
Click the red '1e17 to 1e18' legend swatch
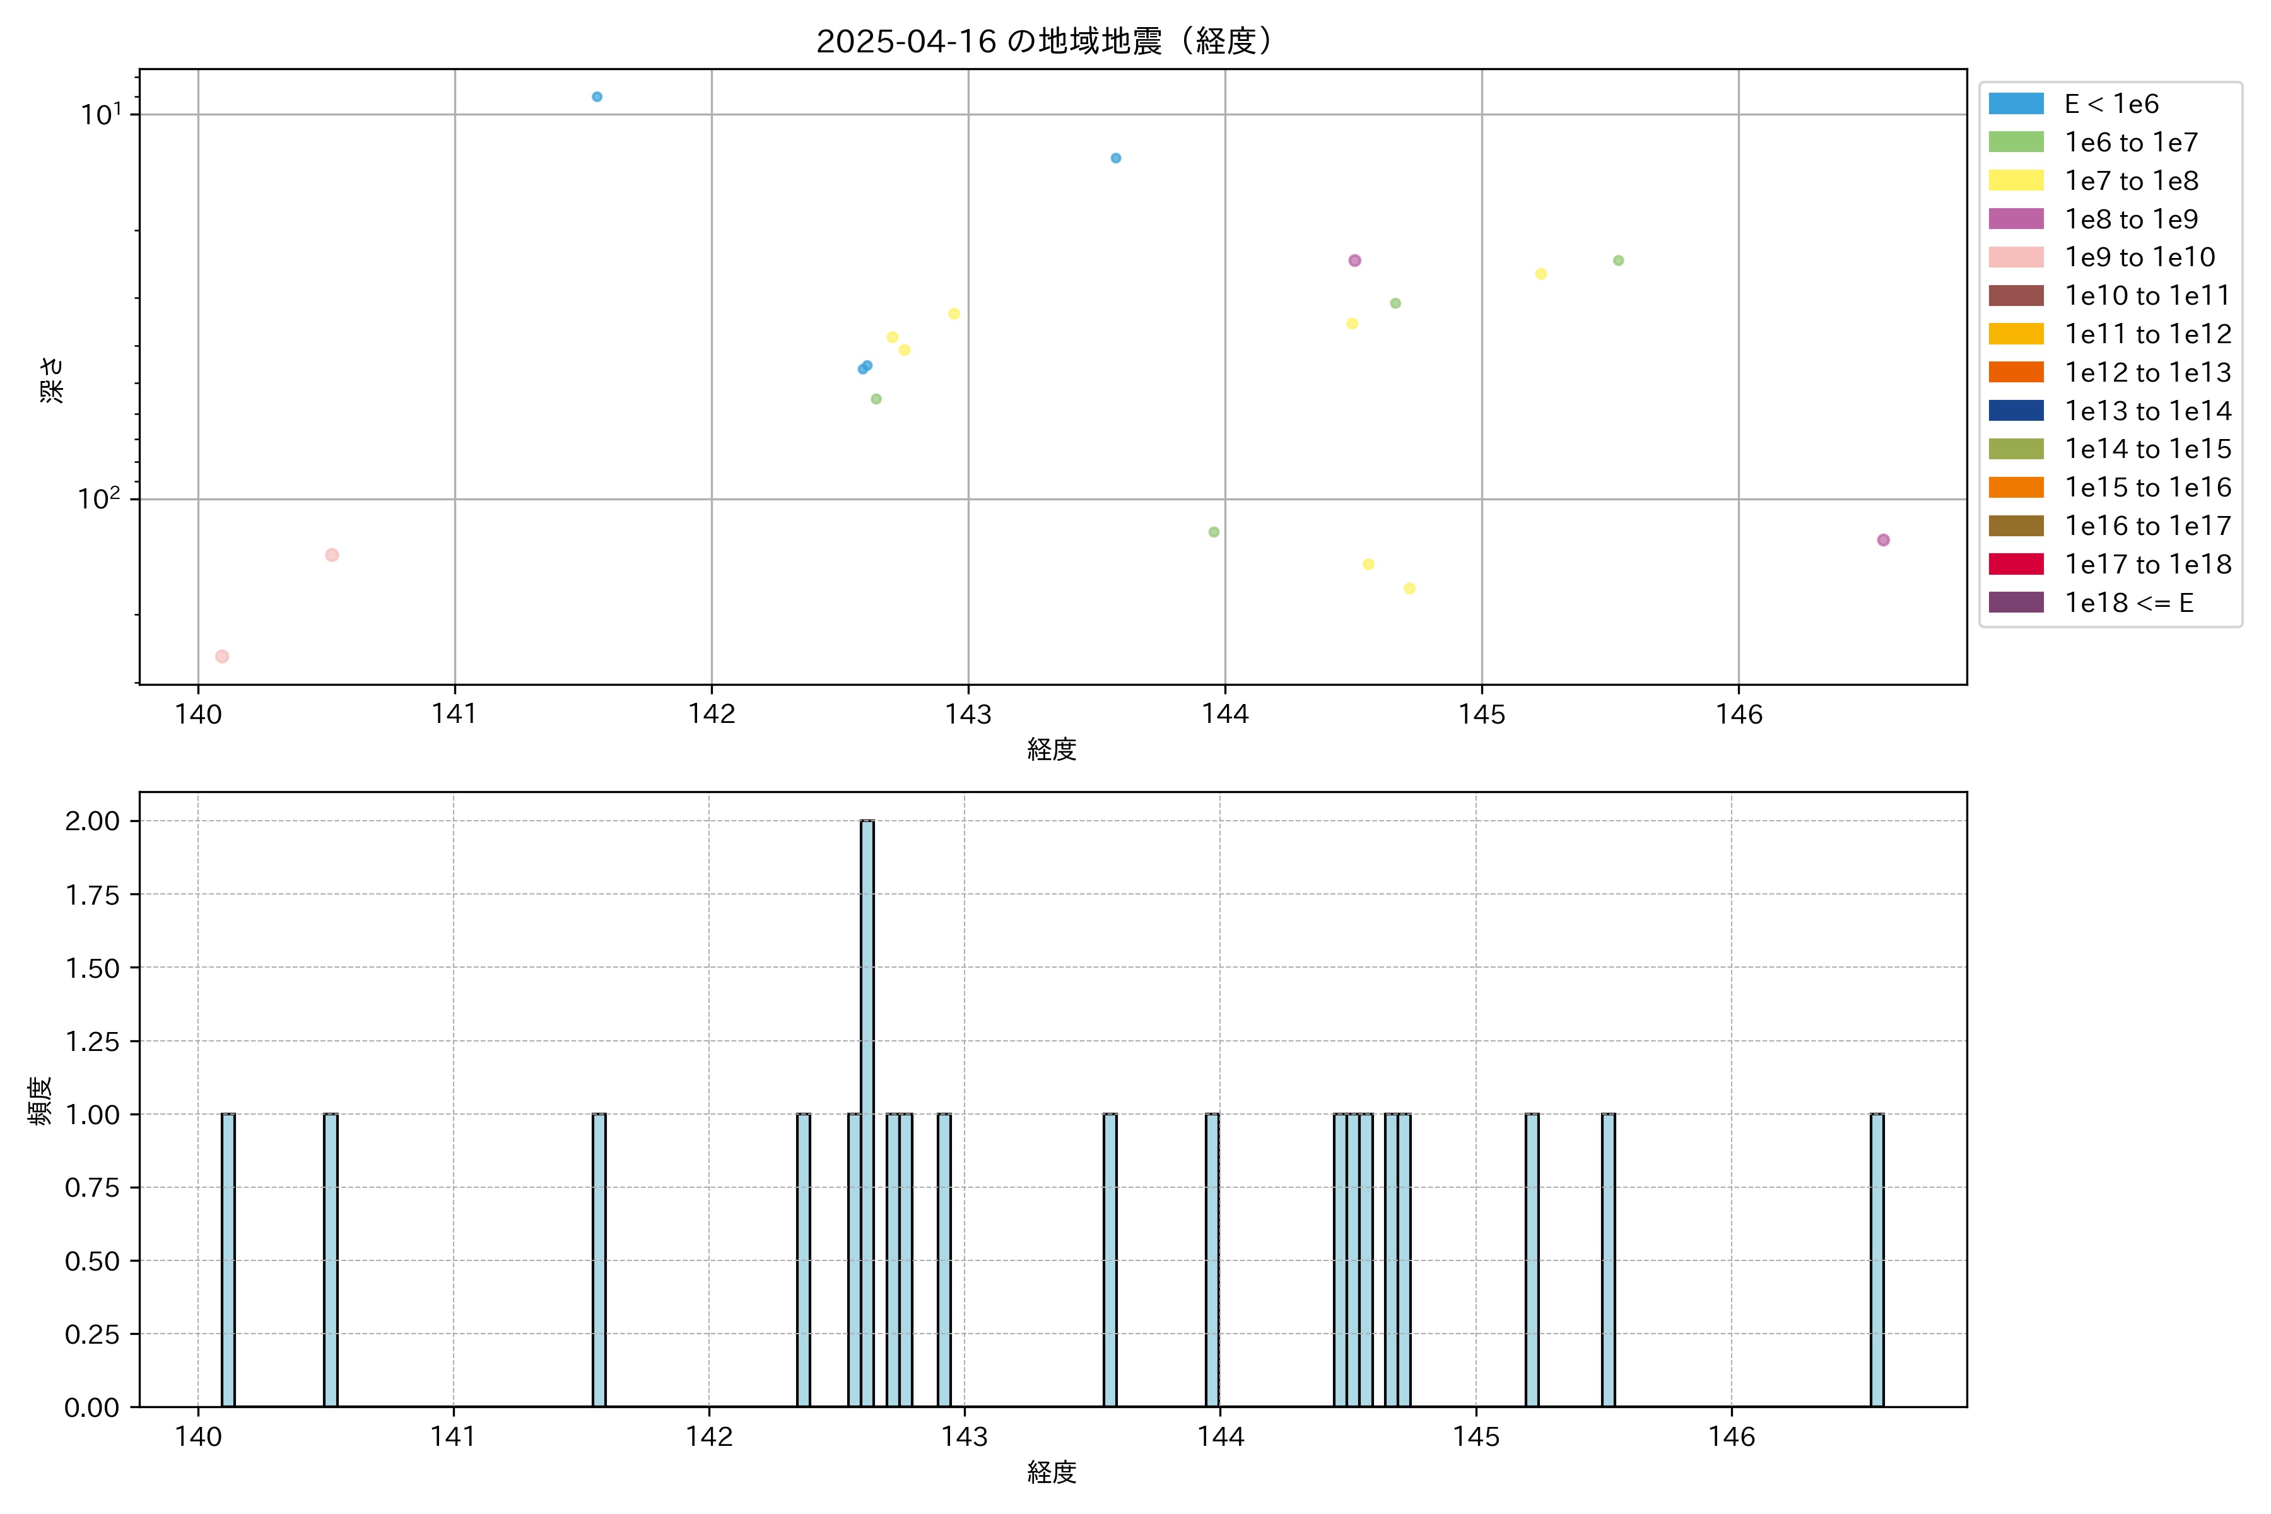coord(2015,564)
